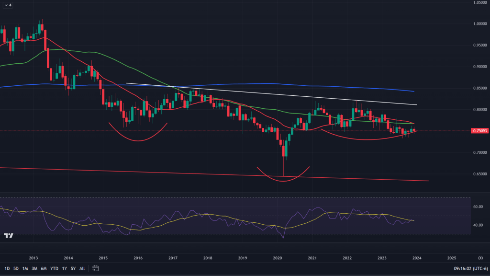Select the 5D time range
Screen dimensions: 490x276
click(x=16, y=268)
